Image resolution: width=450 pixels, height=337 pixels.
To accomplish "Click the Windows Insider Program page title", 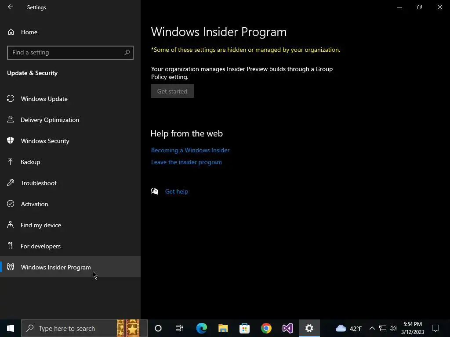I will click(x=219, y=32).
